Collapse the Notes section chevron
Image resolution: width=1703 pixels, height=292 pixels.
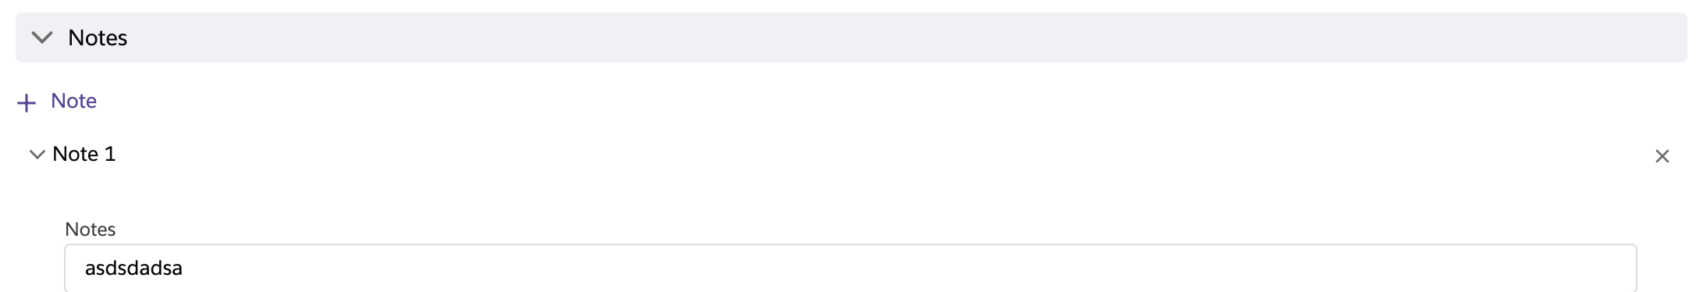click(42, 37)
